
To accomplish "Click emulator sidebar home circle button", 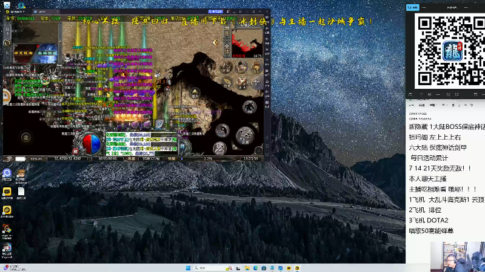I will coord(267,146).
